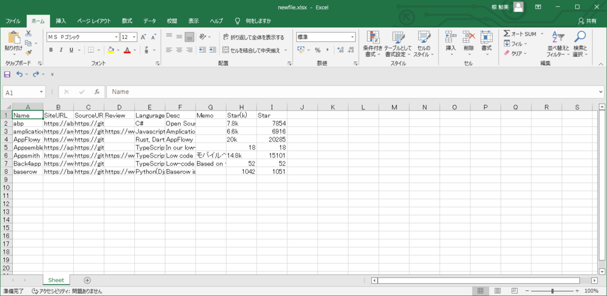607x296 pixels.
Task: Toggle Underline formatting
Action: [x=71, y=50]
